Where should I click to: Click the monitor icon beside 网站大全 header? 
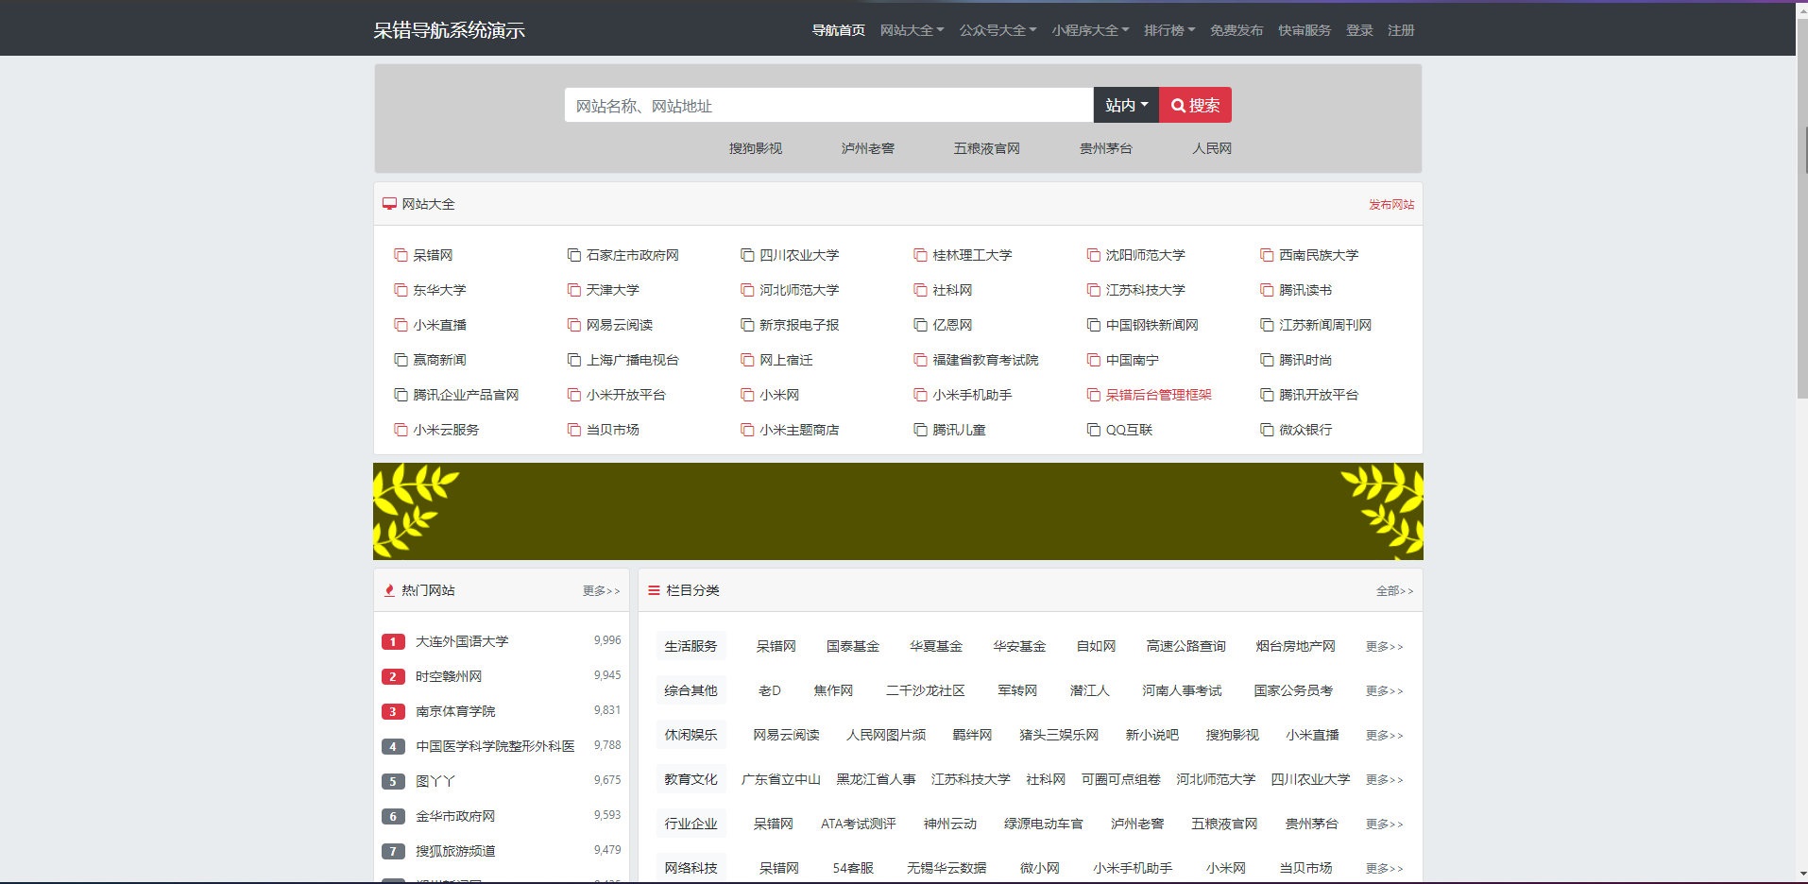(389, 204)
